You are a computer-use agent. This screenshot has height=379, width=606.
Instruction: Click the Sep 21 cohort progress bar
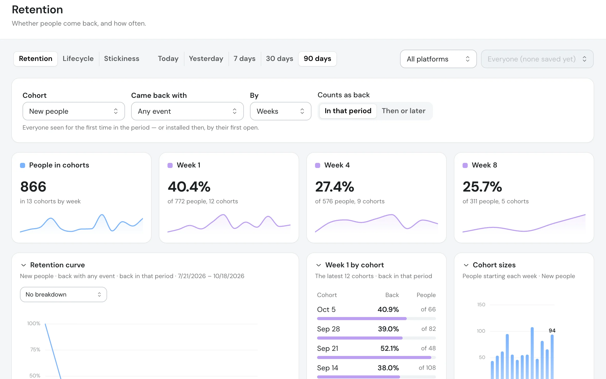[376, 357]
